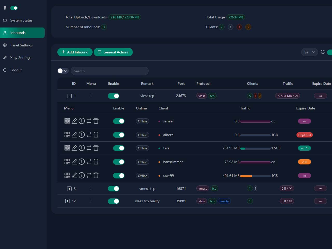Click alireza's traffic progress bar

[255, 135]
